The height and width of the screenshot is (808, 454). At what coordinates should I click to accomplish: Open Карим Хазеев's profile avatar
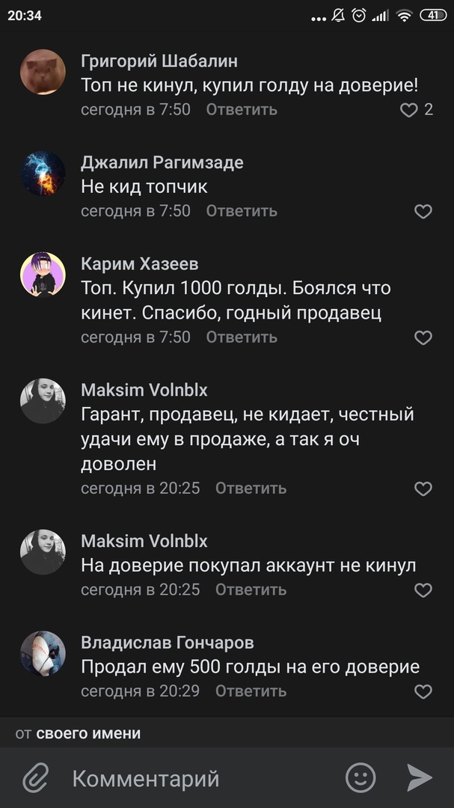point(43,275)
